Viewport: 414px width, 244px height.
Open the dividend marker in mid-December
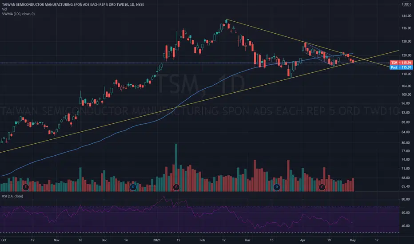coord(133,187)
